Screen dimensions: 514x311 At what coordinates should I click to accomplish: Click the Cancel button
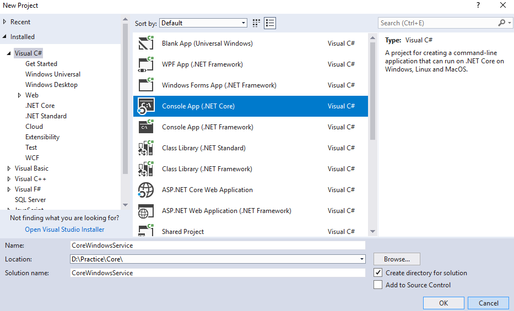click(x=489, y=303)
